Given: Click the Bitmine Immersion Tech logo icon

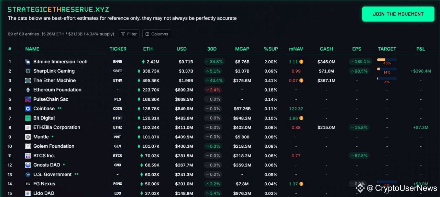Looking at the screenshot, I should 28,62.
